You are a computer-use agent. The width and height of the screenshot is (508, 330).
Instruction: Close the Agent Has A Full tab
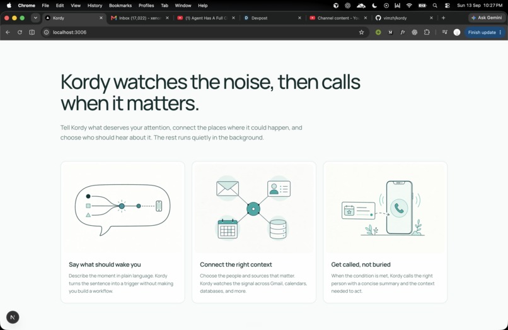(233, 18)
